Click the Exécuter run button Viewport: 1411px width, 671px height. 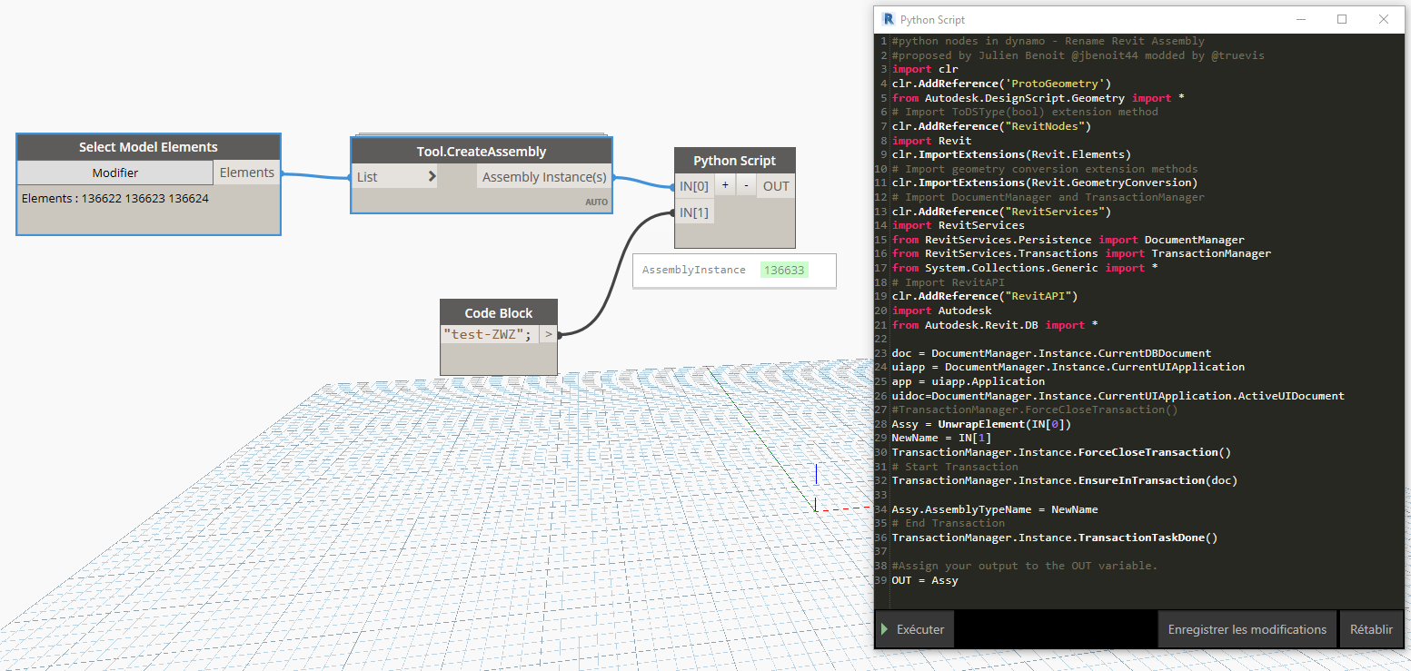tap(914, 629)
